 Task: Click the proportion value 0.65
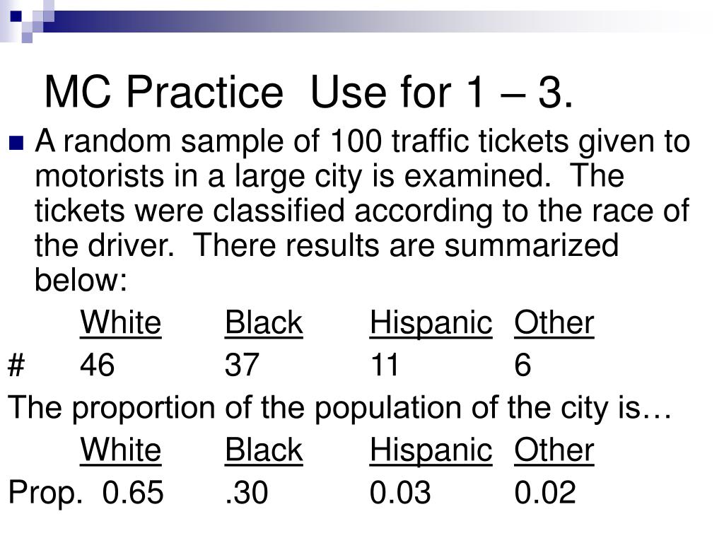tap(132, 492)
